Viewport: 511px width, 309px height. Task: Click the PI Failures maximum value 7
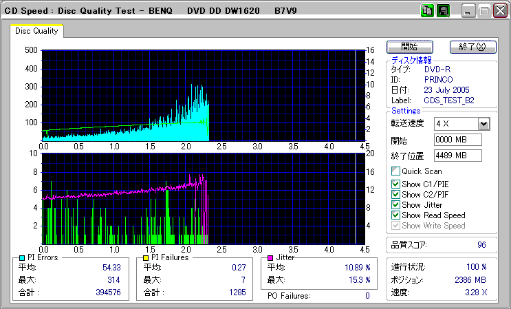pyautogui.click(x=243, y=280)
